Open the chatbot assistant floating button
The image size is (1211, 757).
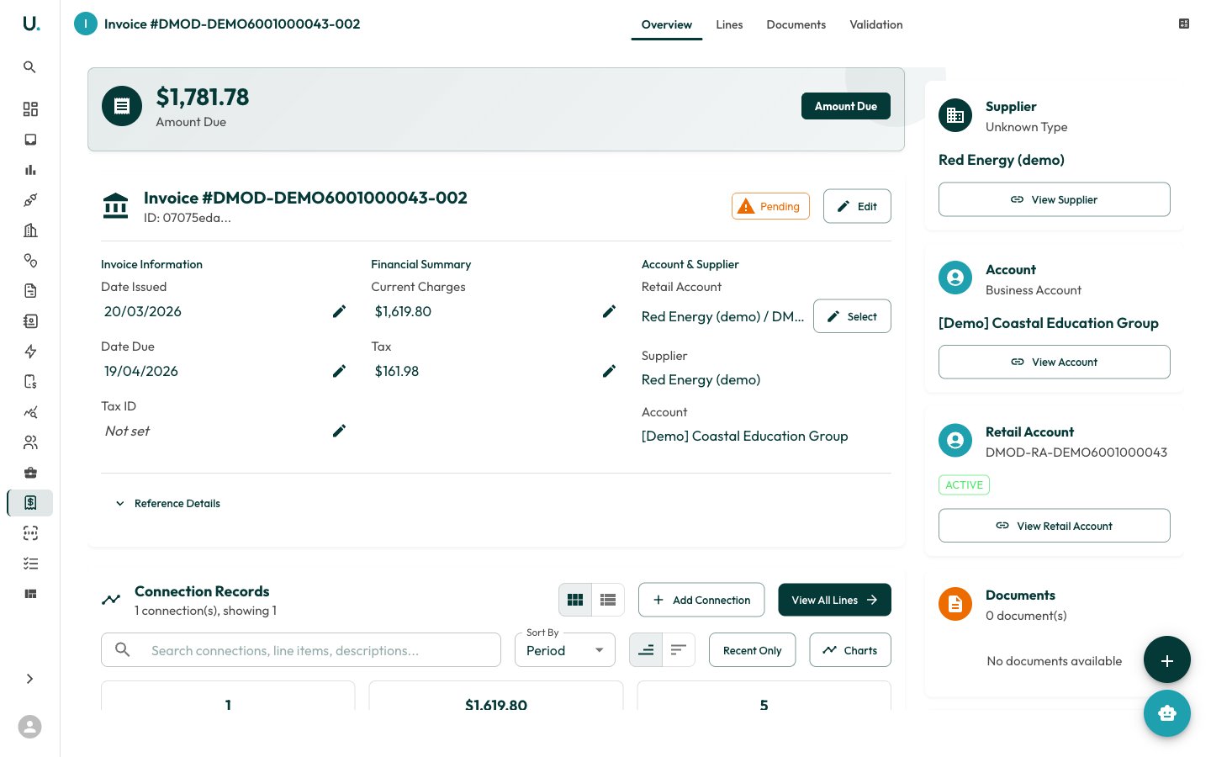tap(1166, 713)
